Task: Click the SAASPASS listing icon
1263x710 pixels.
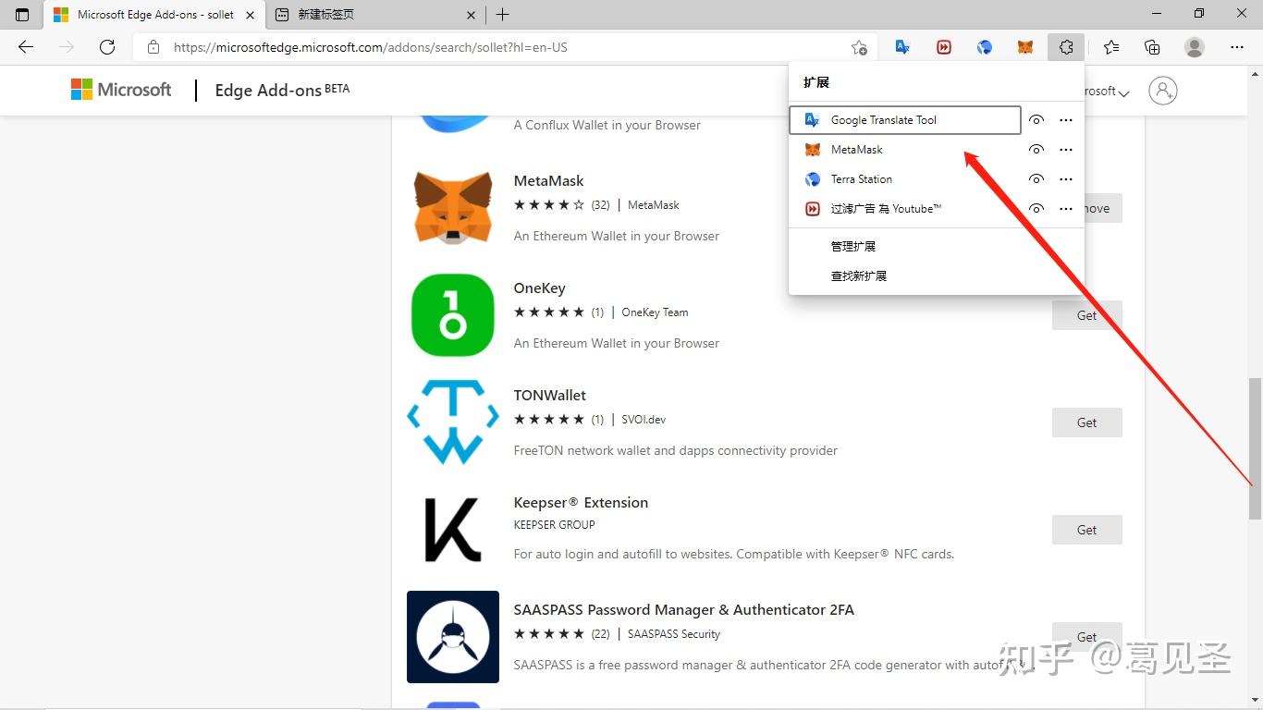Action: [x=453, y=637]
